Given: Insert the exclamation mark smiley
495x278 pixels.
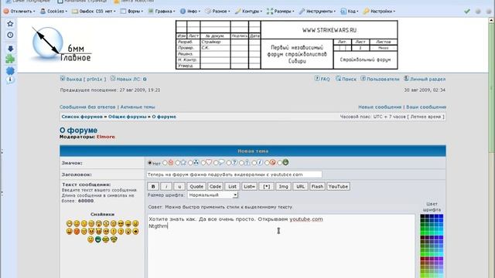Looking at the screenshot, I should point(114,232).
